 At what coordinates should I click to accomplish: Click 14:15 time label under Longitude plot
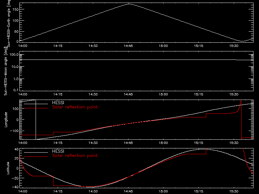tap(58, 143)
